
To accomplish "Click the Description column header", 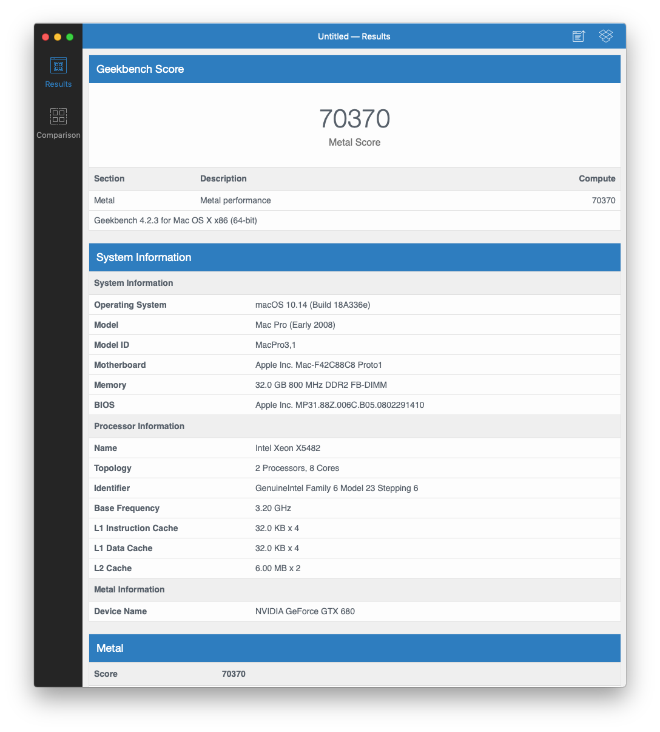I will [223, 178].
